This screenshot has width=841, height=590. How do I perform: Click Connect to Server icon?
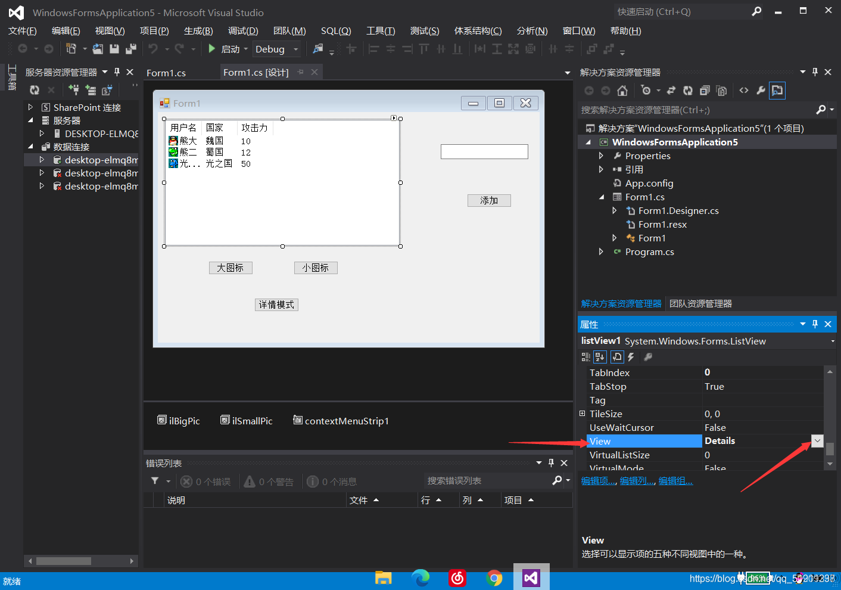point(91,90)
